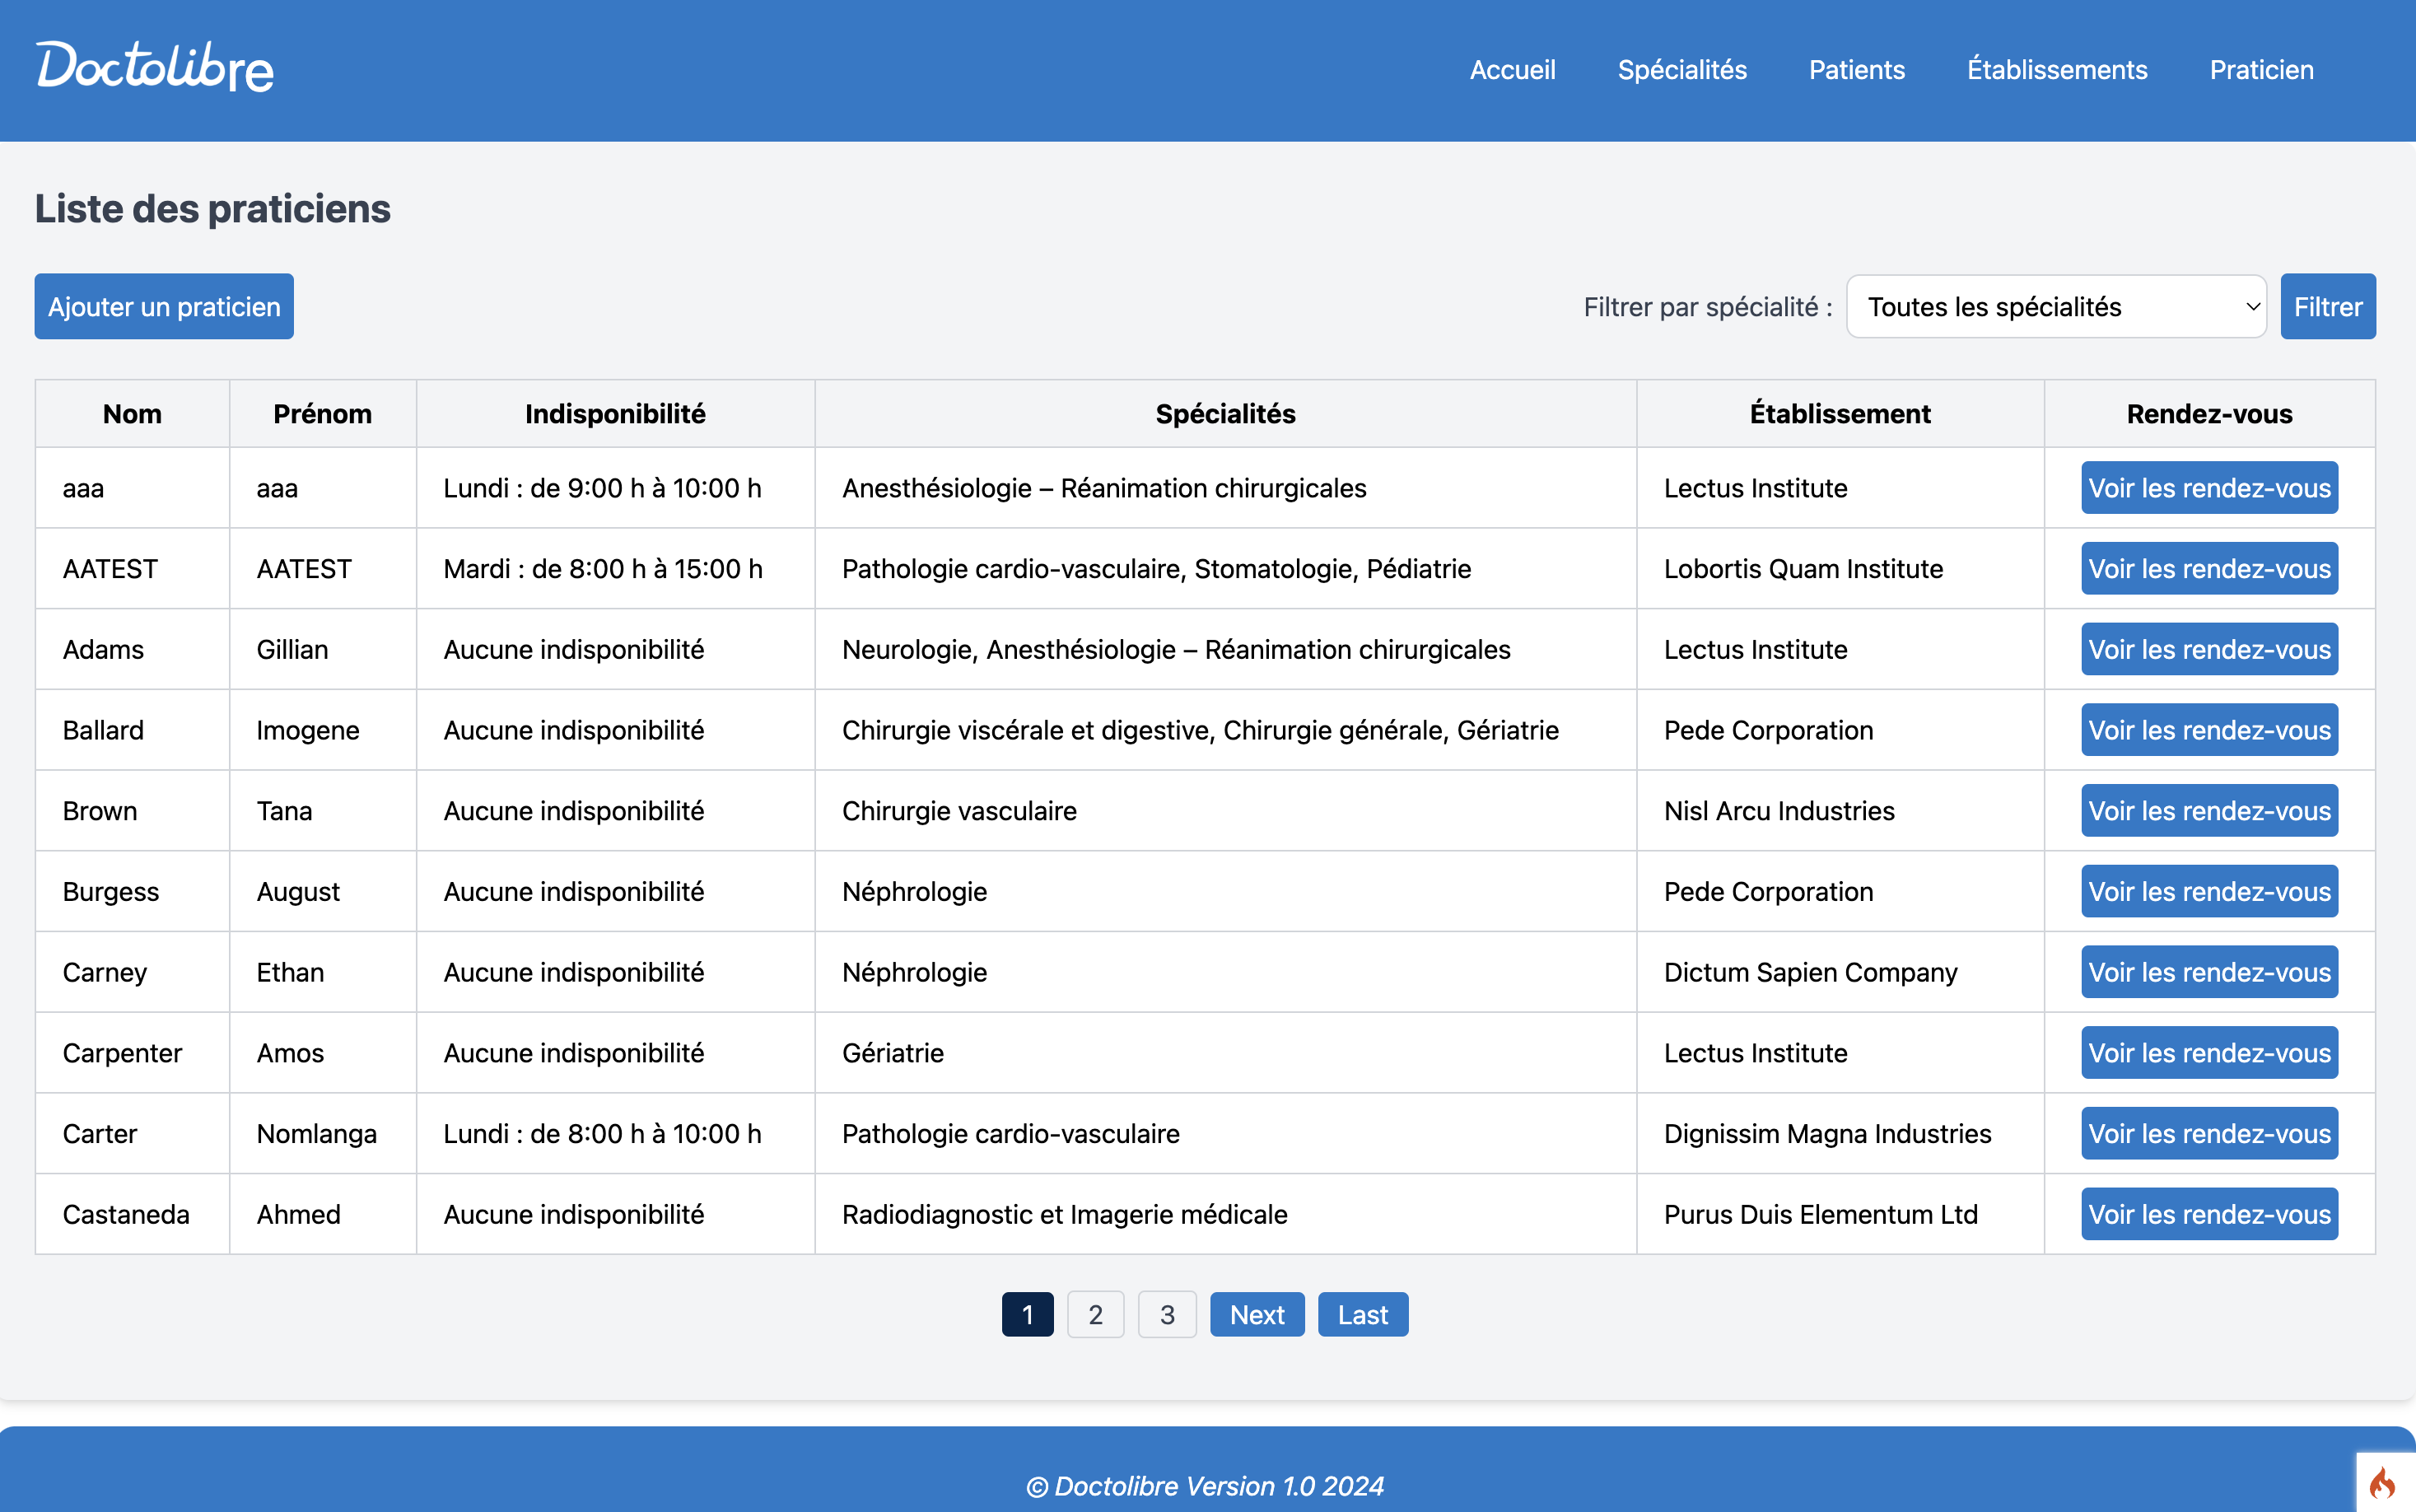2416x1512 pixels.
Task: Click the flame debug icon in corner
Action: pyautogui.click(x=2383, y=1483)
